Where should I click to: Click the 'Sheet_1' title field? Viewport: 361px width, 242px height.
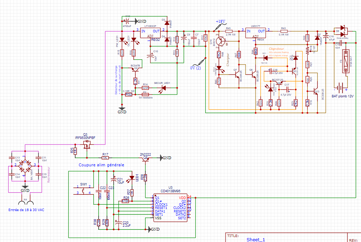[x=256, y=240]
